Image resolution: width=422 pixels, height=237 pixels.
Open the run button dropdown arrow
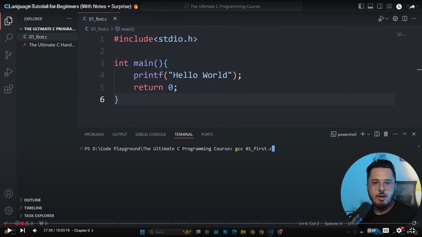[387, 19]
